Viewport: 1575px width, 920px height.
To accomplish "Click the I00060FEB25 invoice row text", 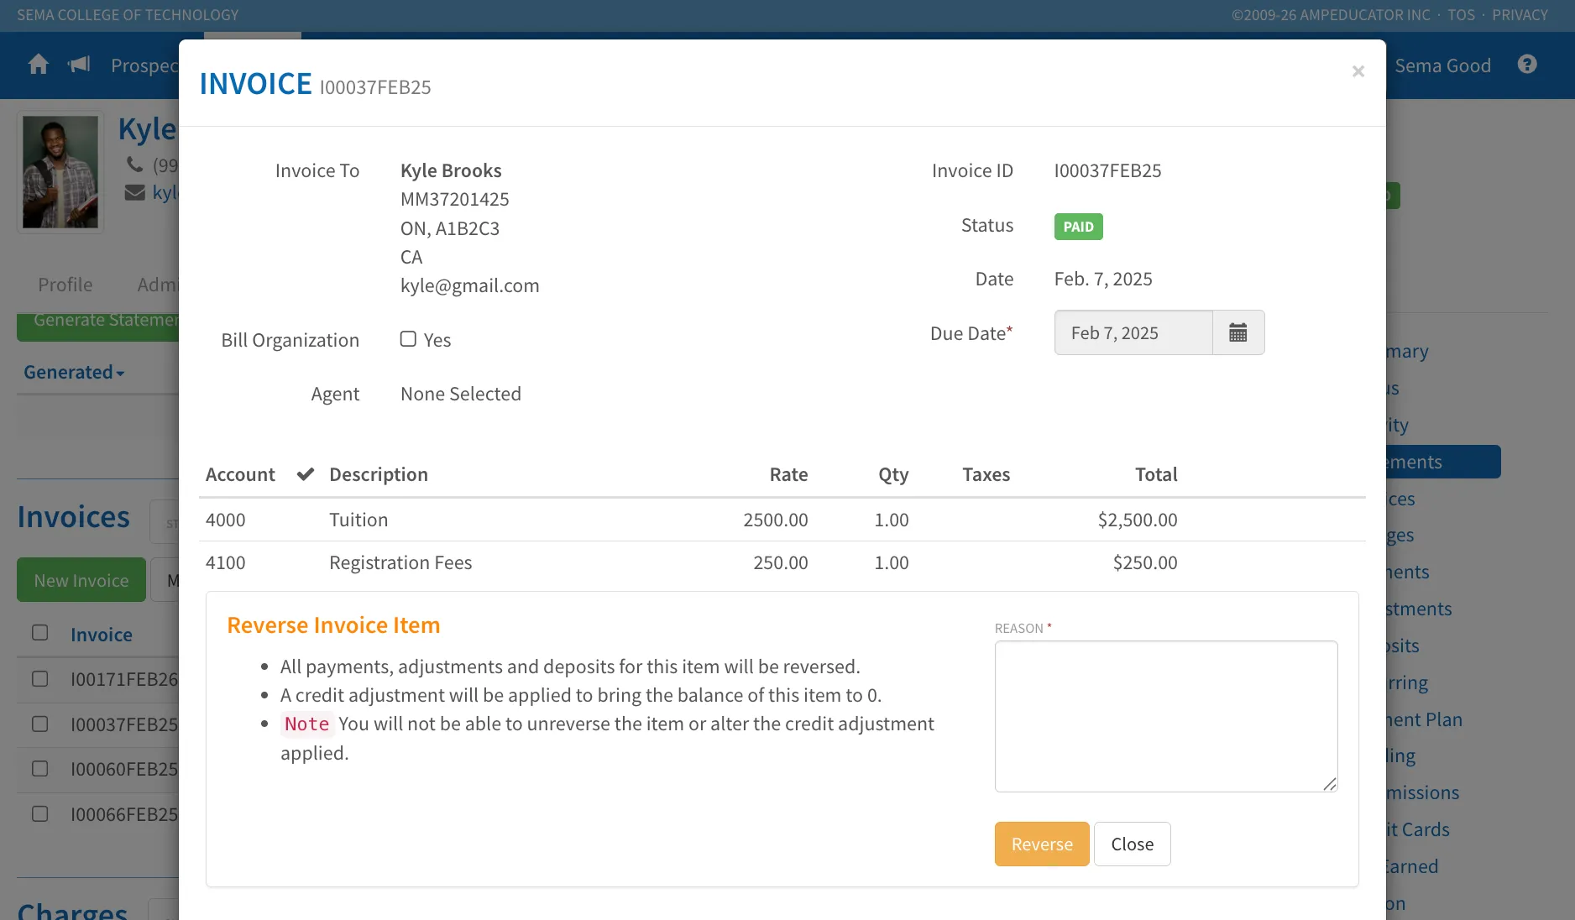I will tap(124, 769).
